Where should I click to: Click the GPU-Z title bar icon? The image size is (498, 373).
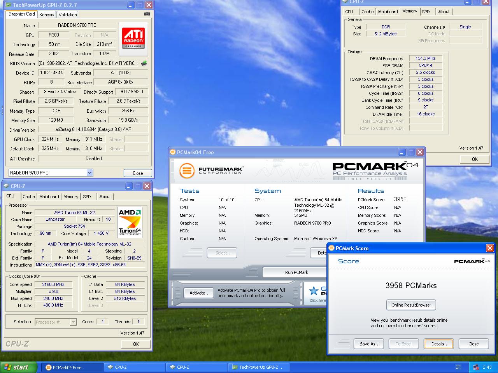(8, 5)
